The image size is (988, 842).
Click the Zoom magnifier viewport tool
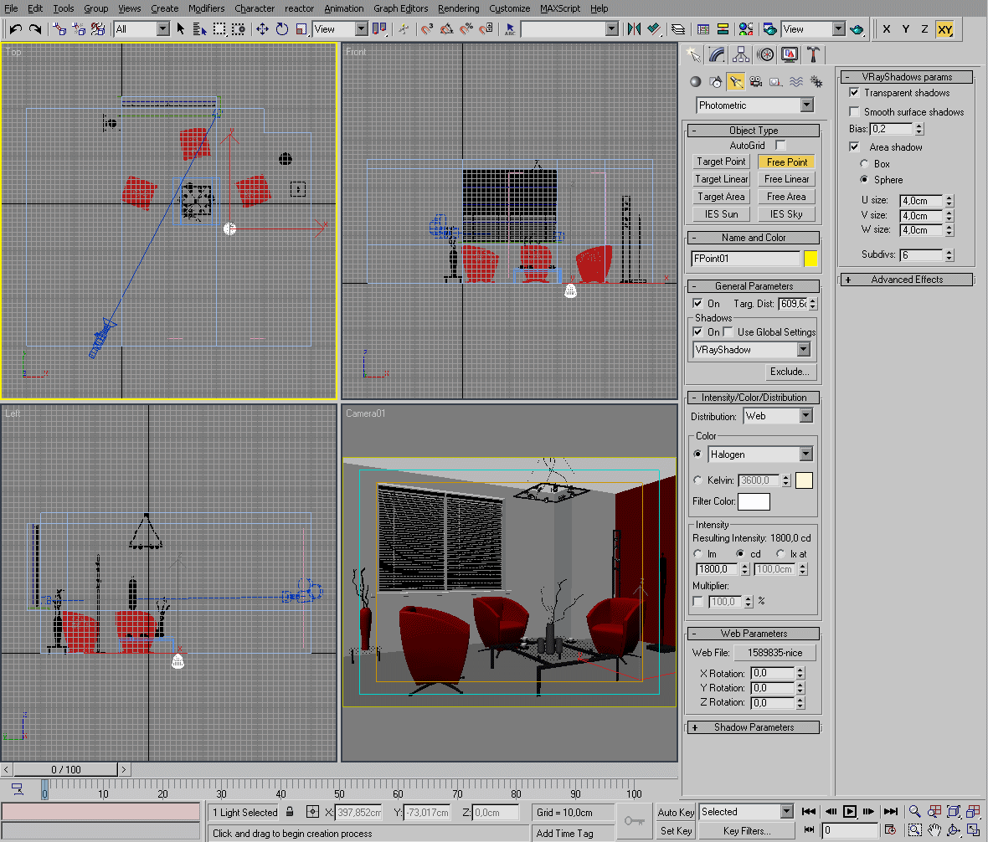pyautogui.click(x=915, y=811)
